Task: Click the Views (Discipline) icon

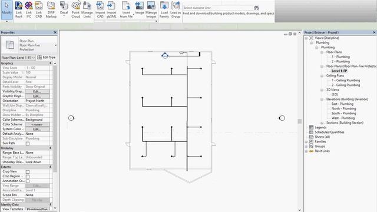Action: pos(311,38)
